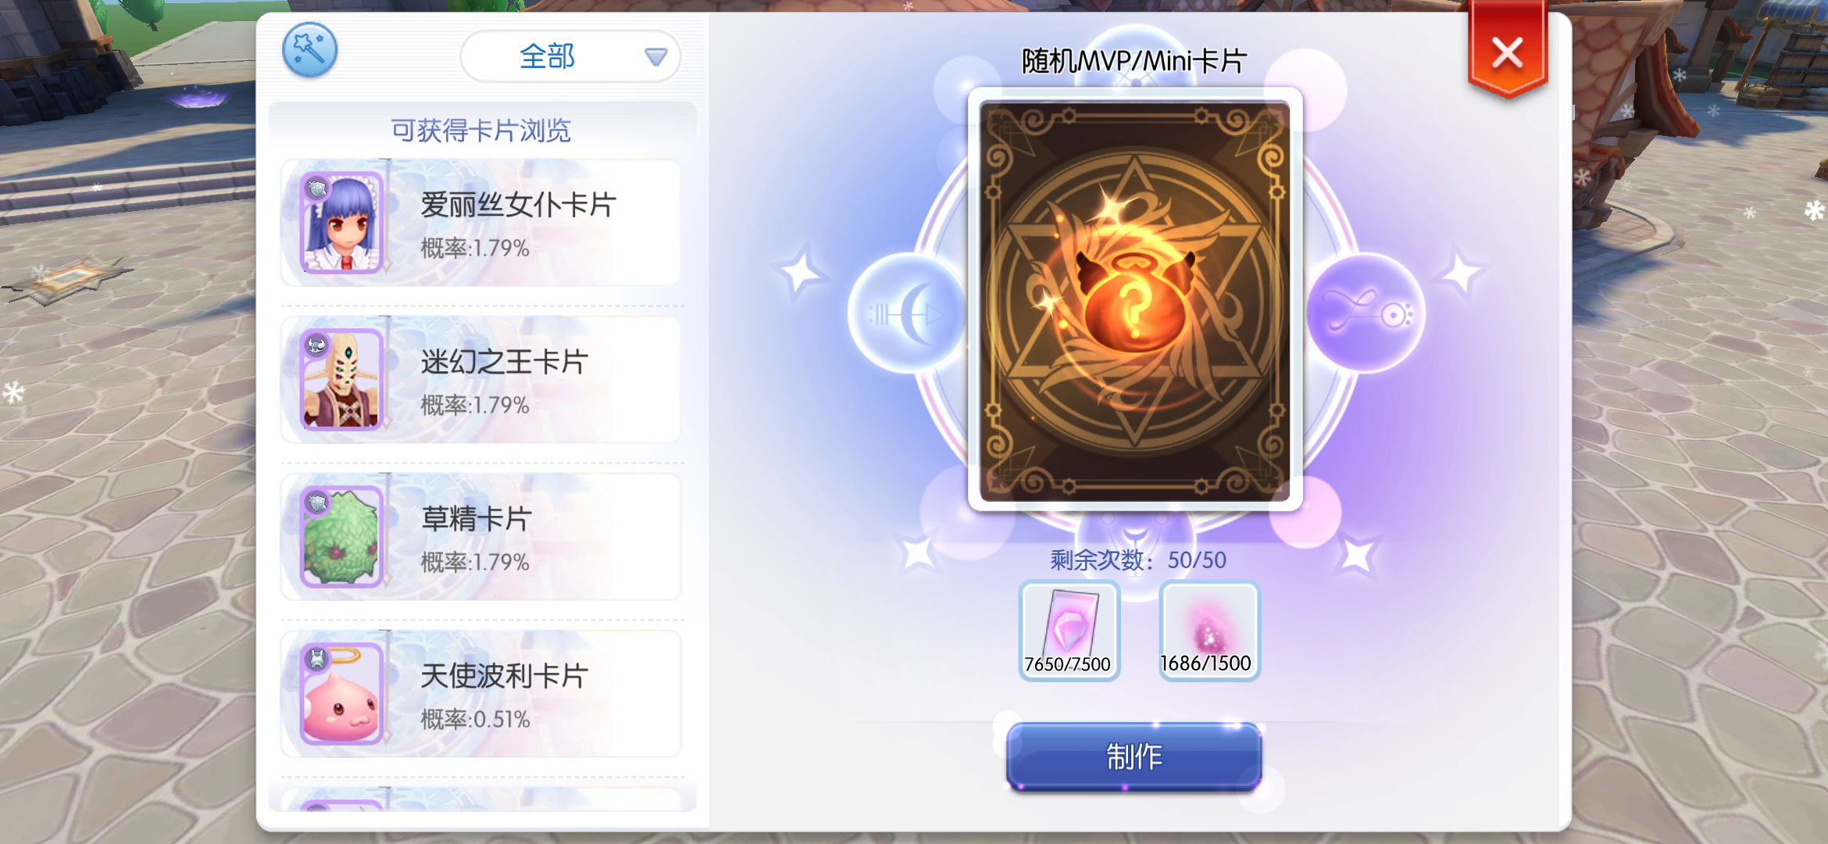
Task: Tap the pink dust material 1686/1500
Action: coord(1209,631)
